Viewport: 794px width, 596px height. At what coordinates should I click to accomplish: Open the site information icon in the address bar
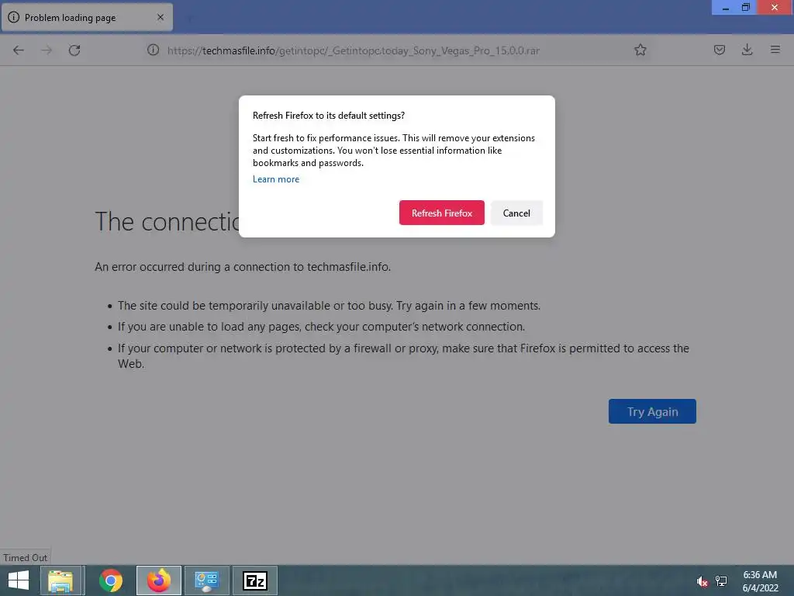click(x=153, y=50)
